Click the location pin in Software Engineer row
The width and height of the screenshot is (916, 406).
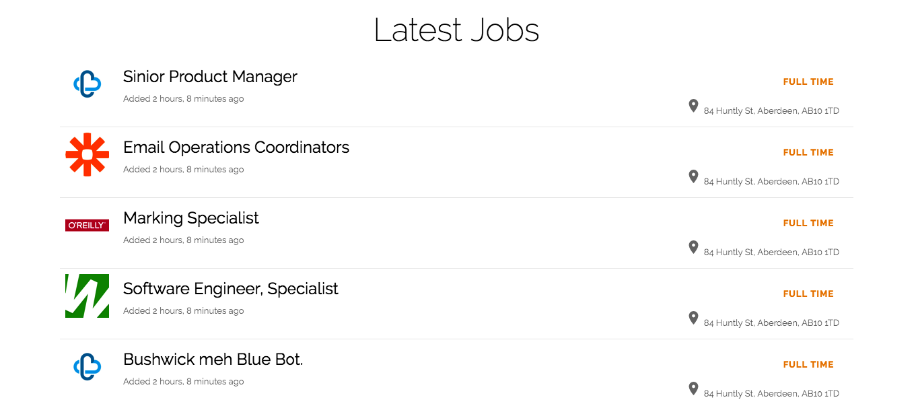693,318
